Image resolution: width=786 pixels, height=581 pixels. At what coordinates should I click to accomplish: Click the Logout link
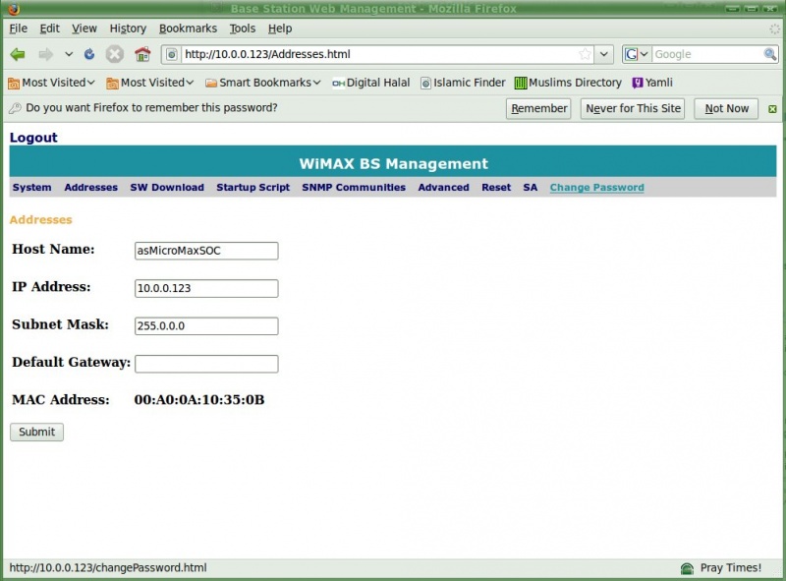pyautogui.click(x=33, y=138)
